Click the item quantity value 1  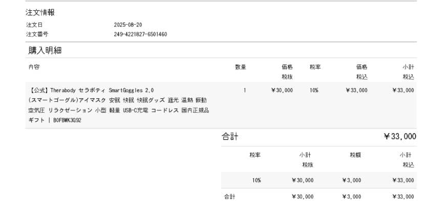click(x=245, y=90)
